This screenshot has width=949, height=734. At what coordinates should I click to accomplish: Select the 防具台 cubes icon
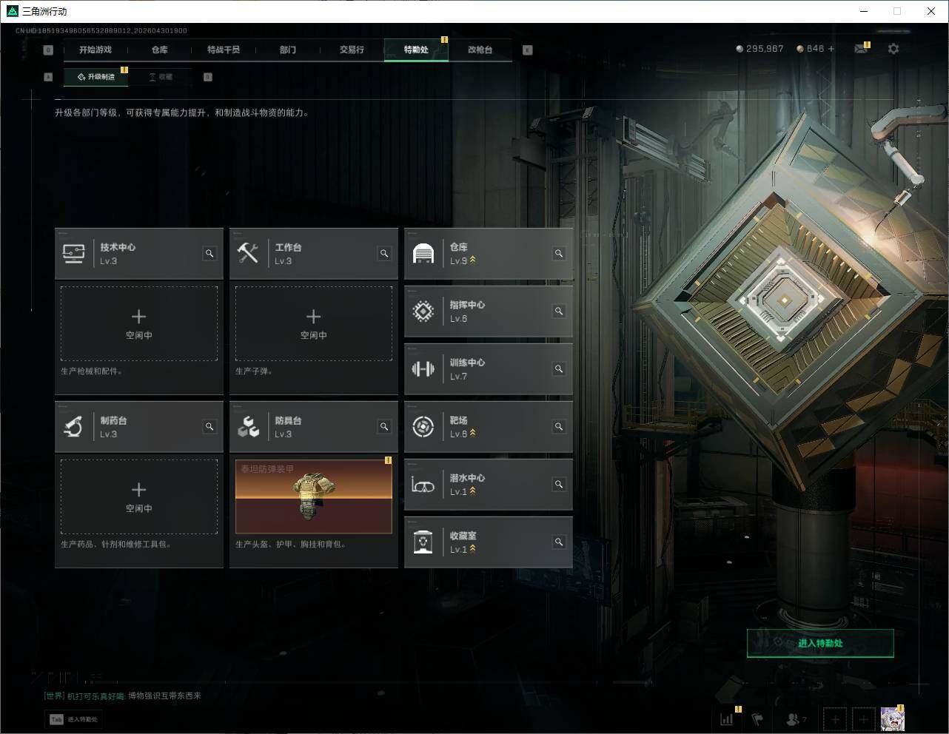[248, 427]
